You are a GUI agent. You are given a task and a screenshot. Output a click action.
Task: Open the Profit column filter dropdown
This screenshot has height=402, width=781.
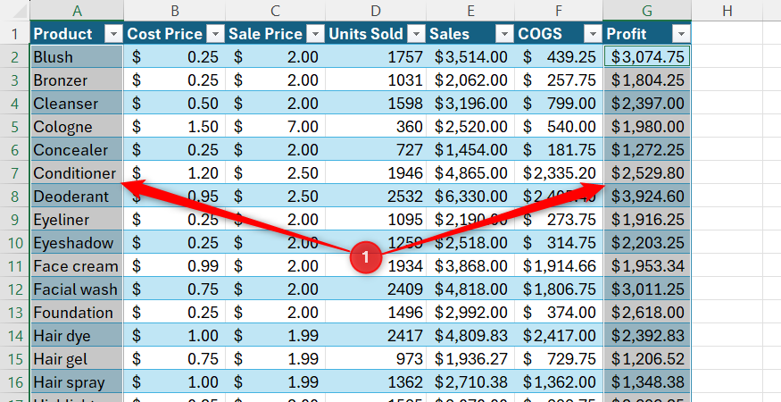(x=681, y=34)
